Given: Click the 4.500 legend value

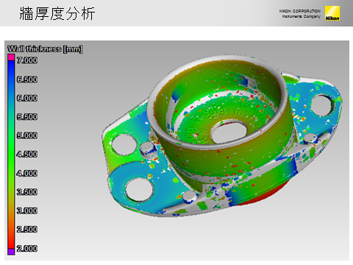Looking at the screenshot, I should pos(27,154).
